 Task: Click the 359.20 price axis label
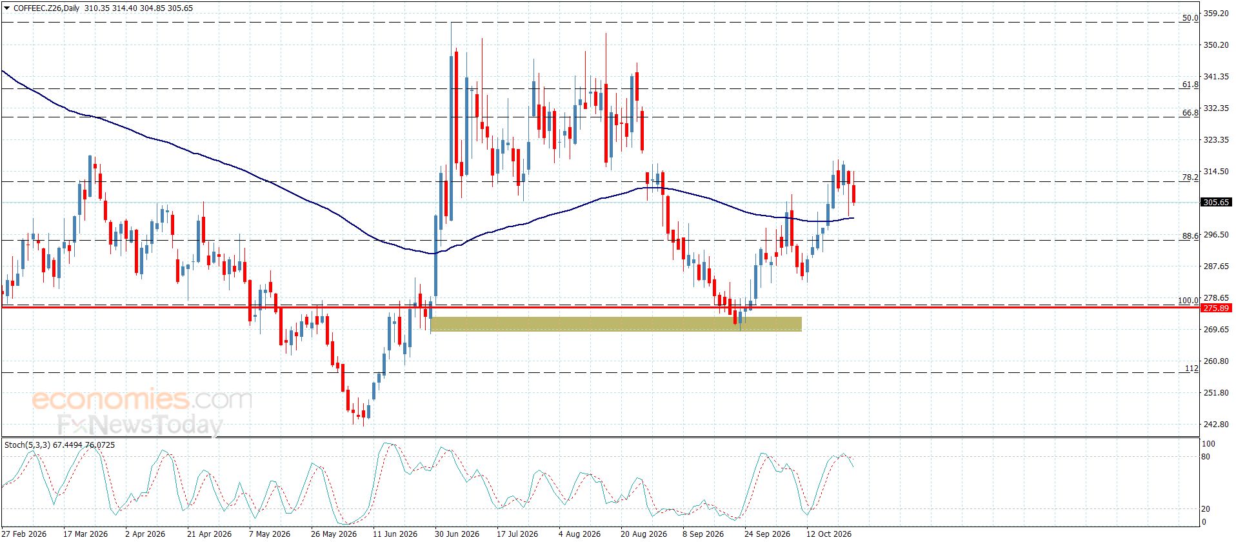1216,14
